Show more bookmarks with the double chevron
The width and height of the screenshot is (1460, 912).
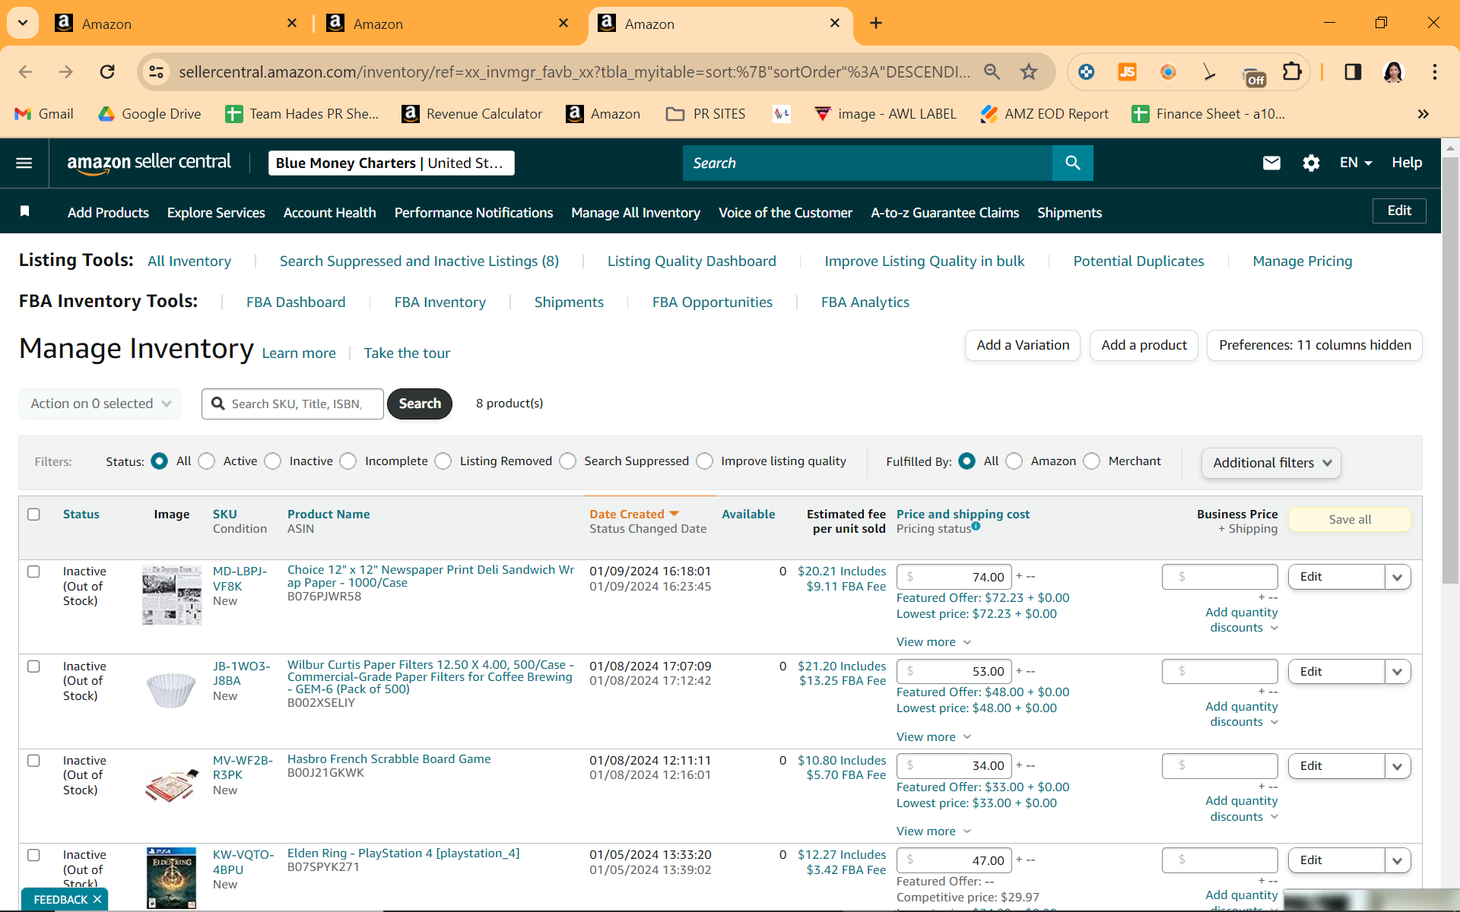point(1423,114)
